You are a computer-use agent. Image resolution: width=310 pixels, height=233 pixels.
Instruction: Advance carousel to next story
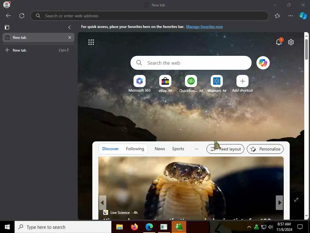point(279,202)
